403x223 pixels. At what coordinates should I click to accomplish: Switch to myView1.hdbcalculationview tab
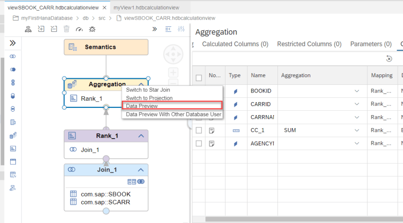(x=146, y=8)
